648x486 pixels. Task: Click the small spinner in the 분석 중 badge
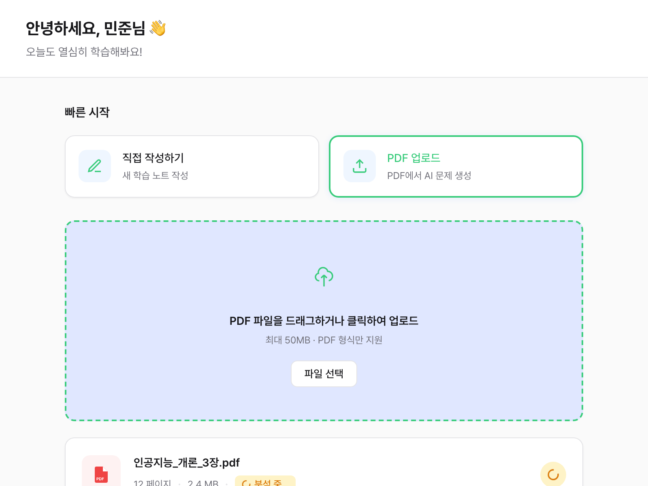coord(246,483)
